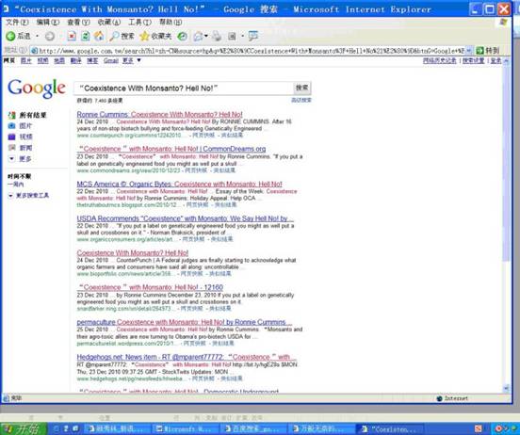Open 帮助(H) menu
520x435 pixels.
coord(171,23)
